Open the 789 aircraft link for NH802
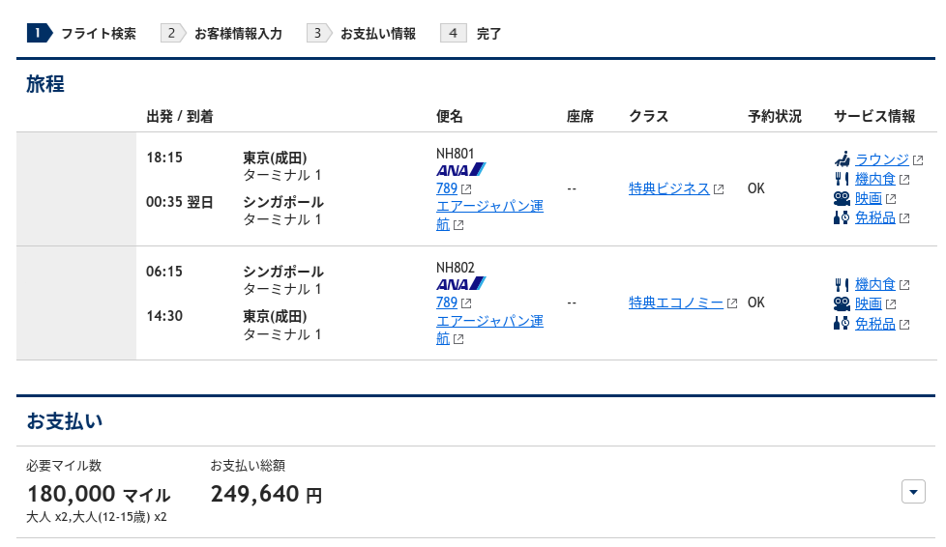Screen dimensions: 946x547 [447, 302]
